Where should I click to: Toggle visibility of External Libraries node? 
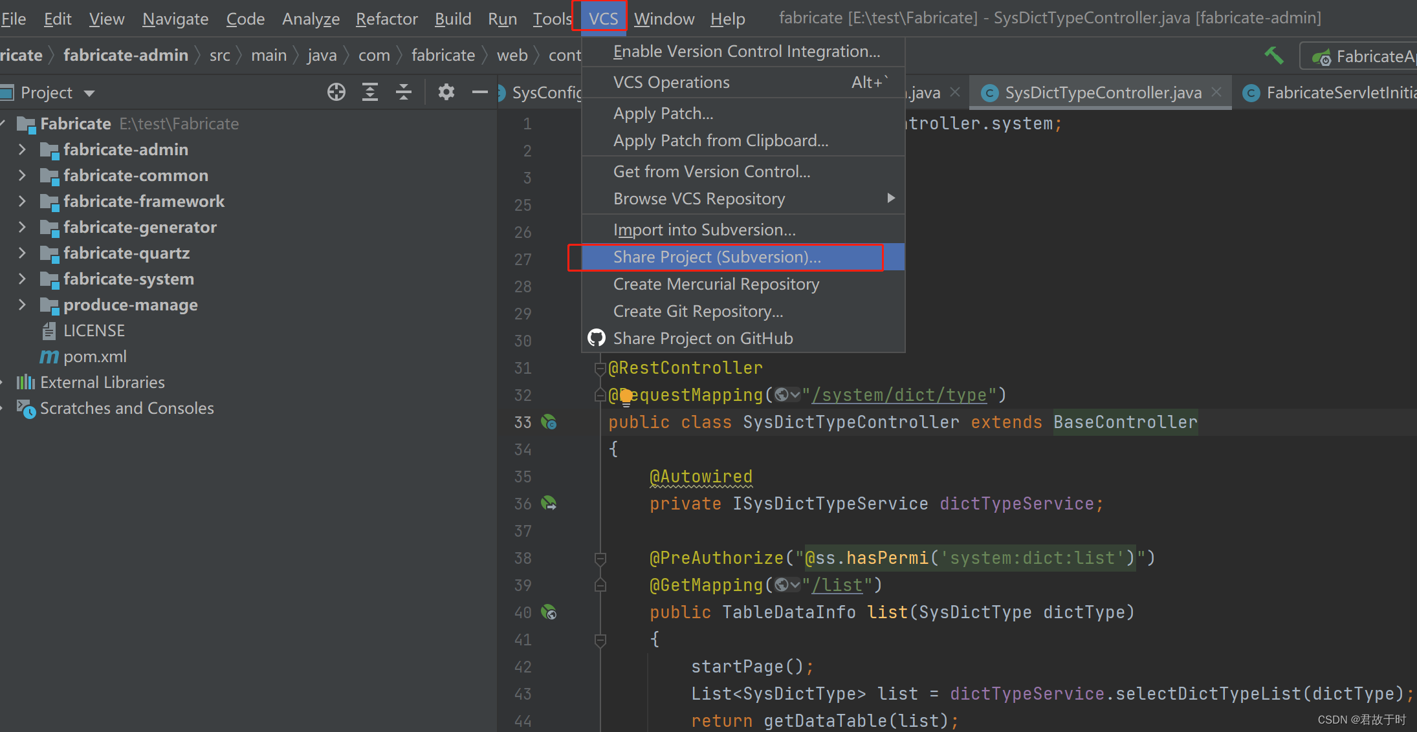(8, 381)
